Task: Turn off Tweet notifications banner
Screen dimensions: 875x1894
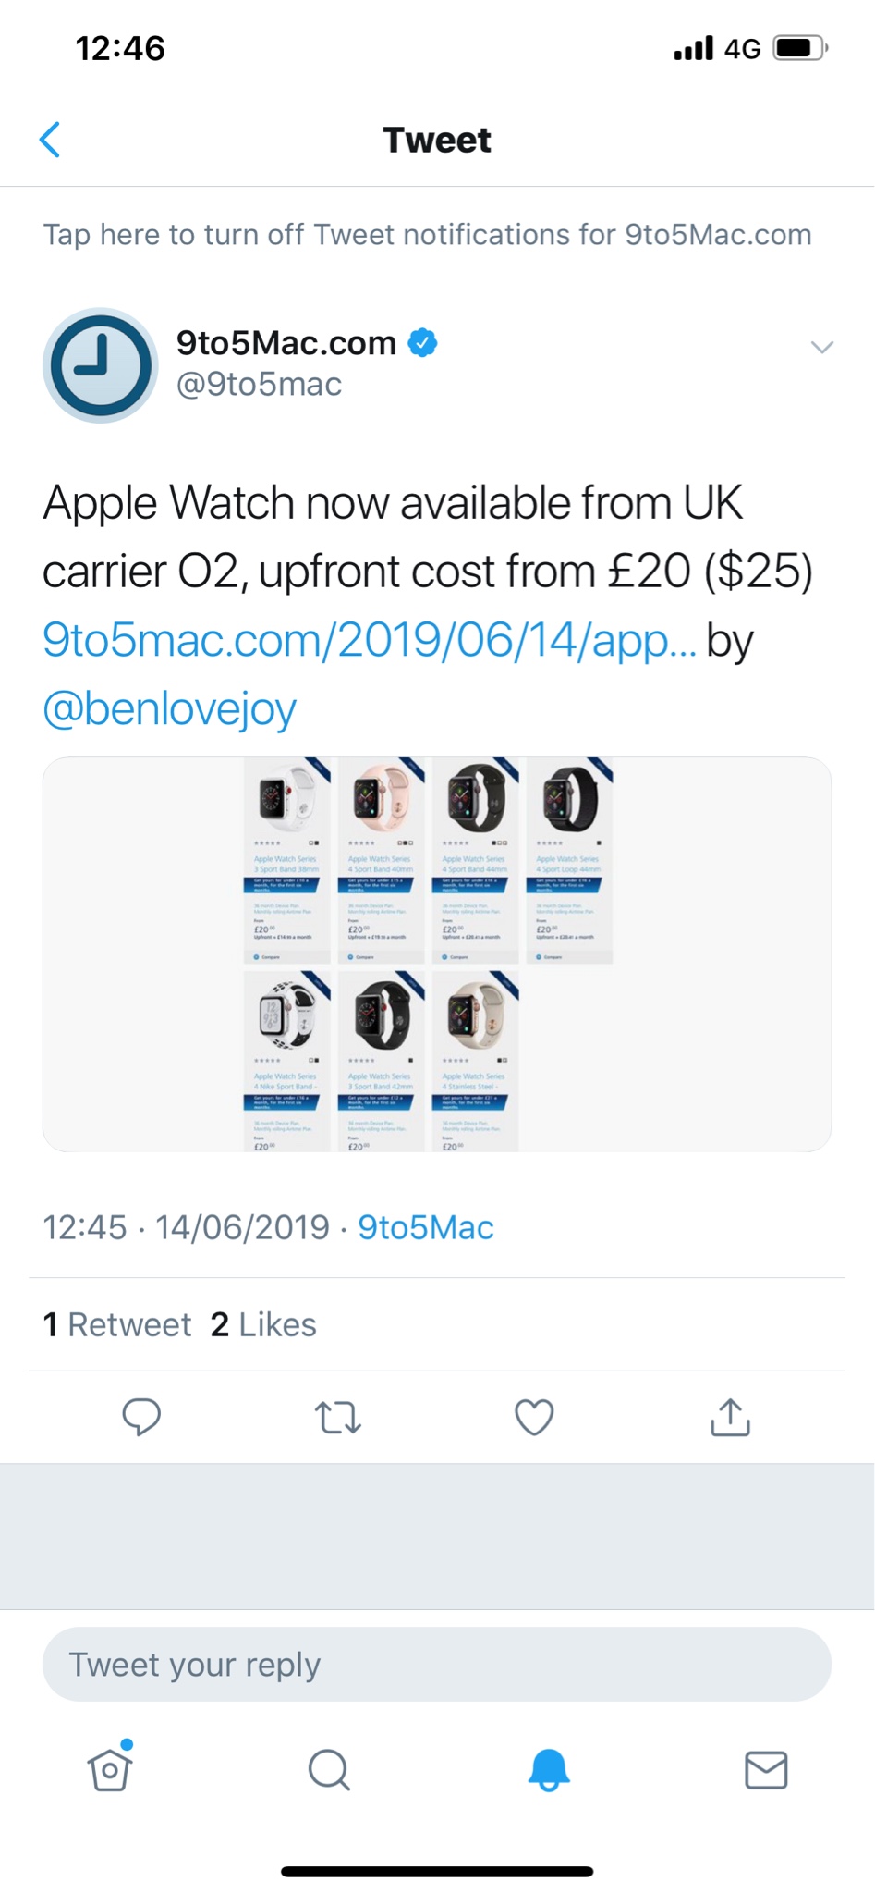Action: pyautogui.click(x=427, y=235)
